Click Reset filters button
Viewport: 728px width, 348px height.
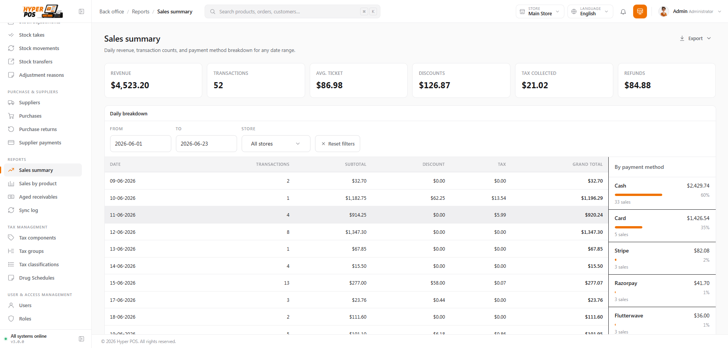(x=338, y=144)
